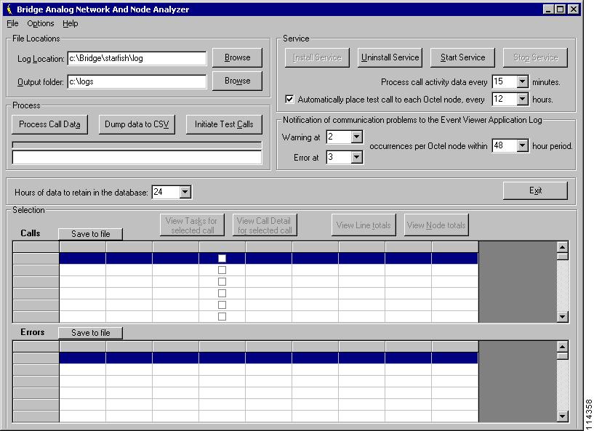Viewport: 594px width, 431px height.
Task: Click Process Call Data button
Action: pos(49,124)
